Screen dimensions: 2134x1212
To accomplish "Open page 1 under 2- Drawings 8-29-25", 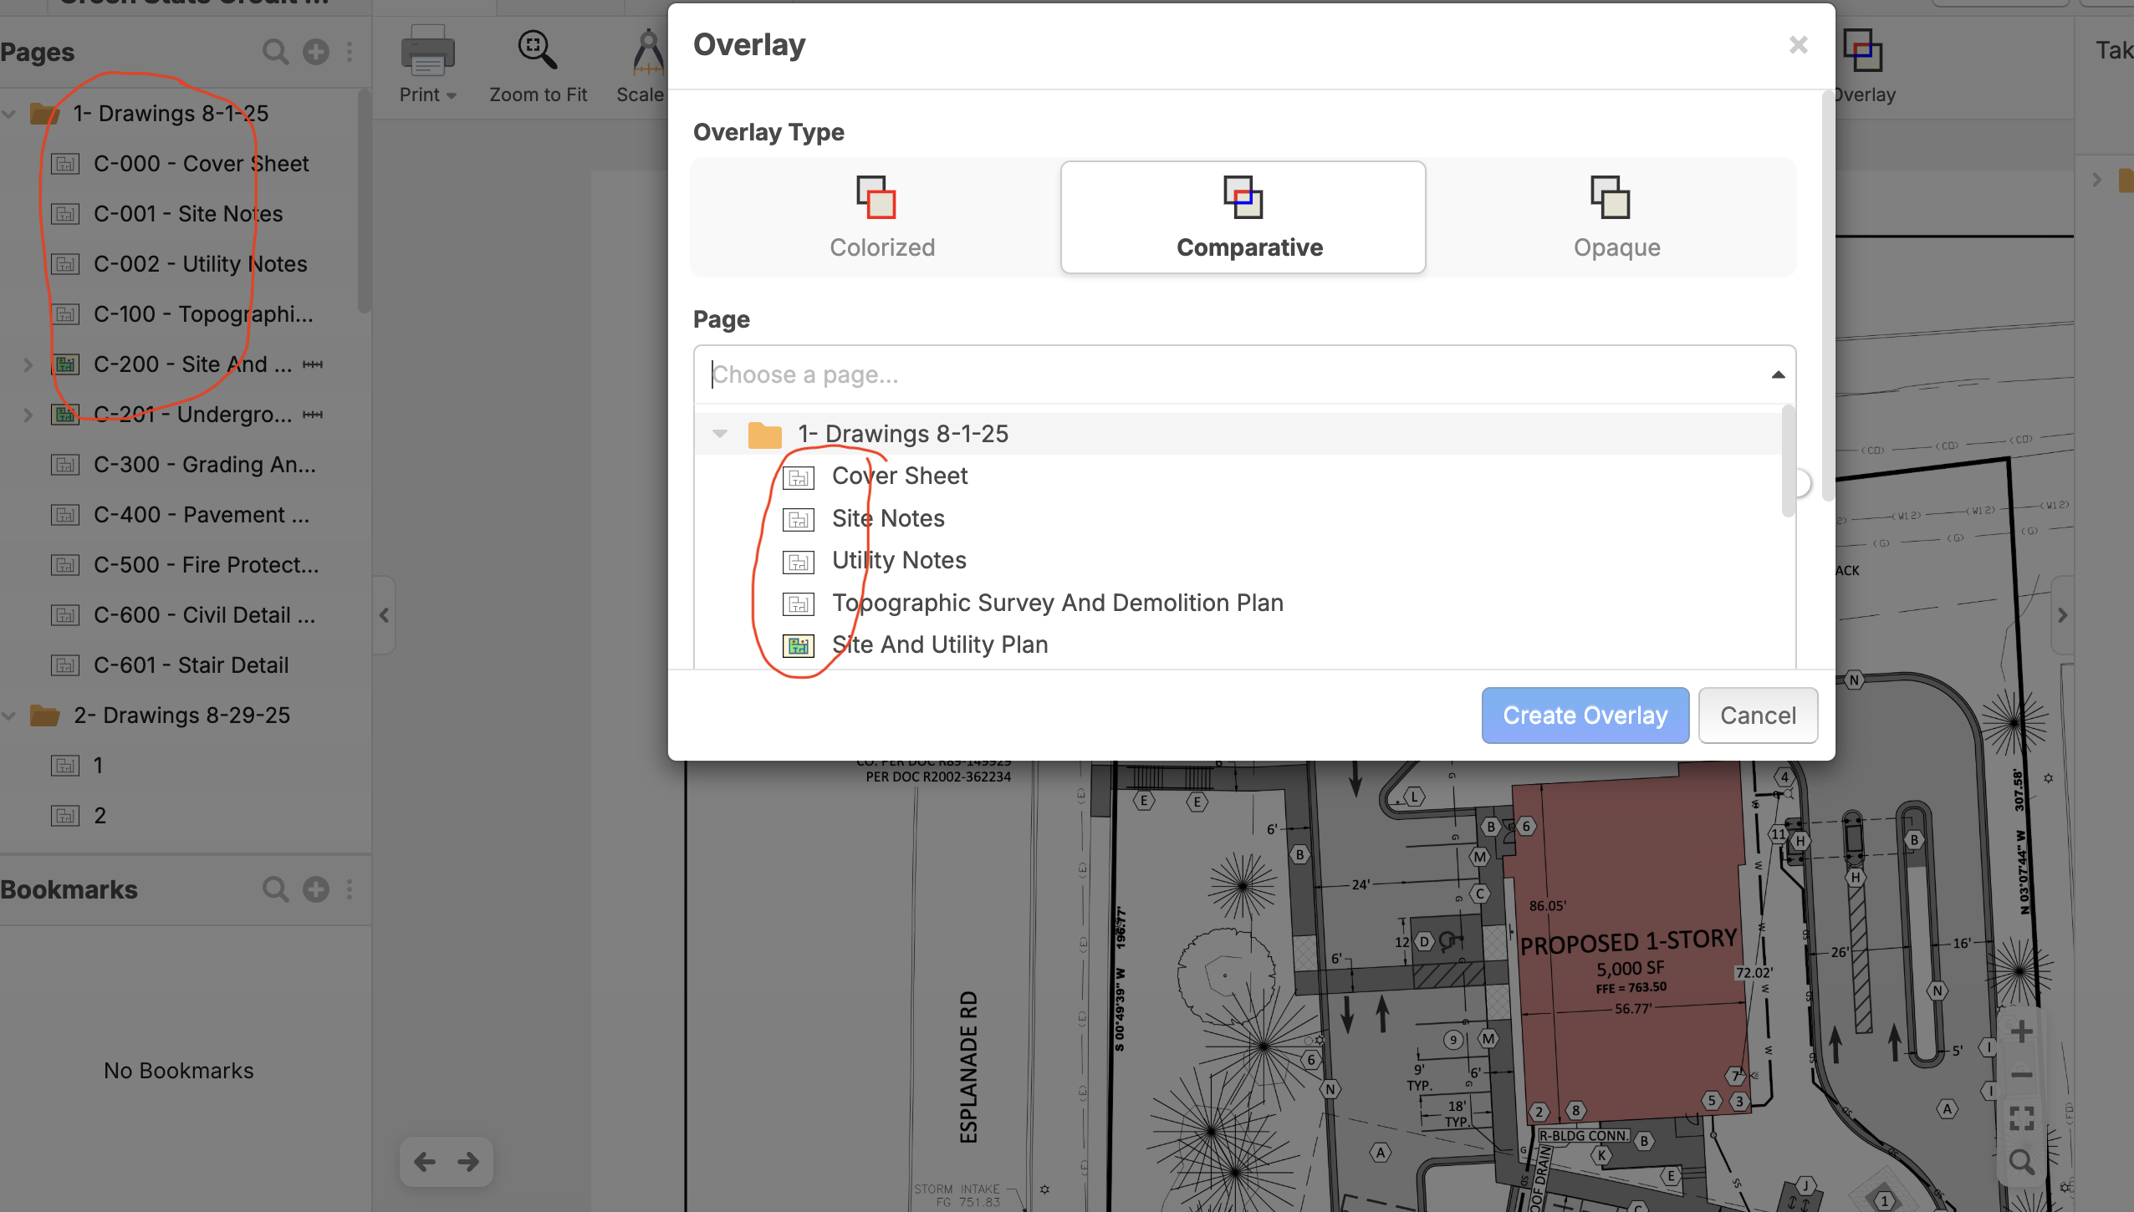I will (98, 766).
